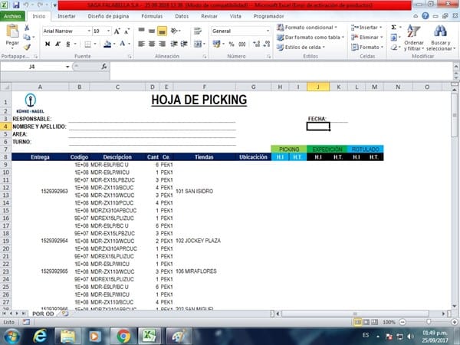Click the insert function fx button

(x=104, y=67)
